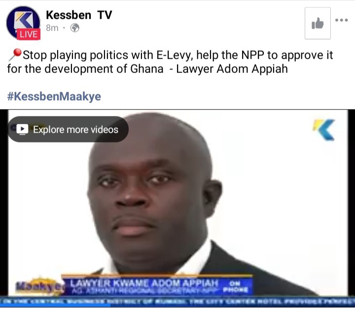The width and height of the screenshot is (355, 310).
Task: Click the blue video progress bar
Action: coord(55,305)
